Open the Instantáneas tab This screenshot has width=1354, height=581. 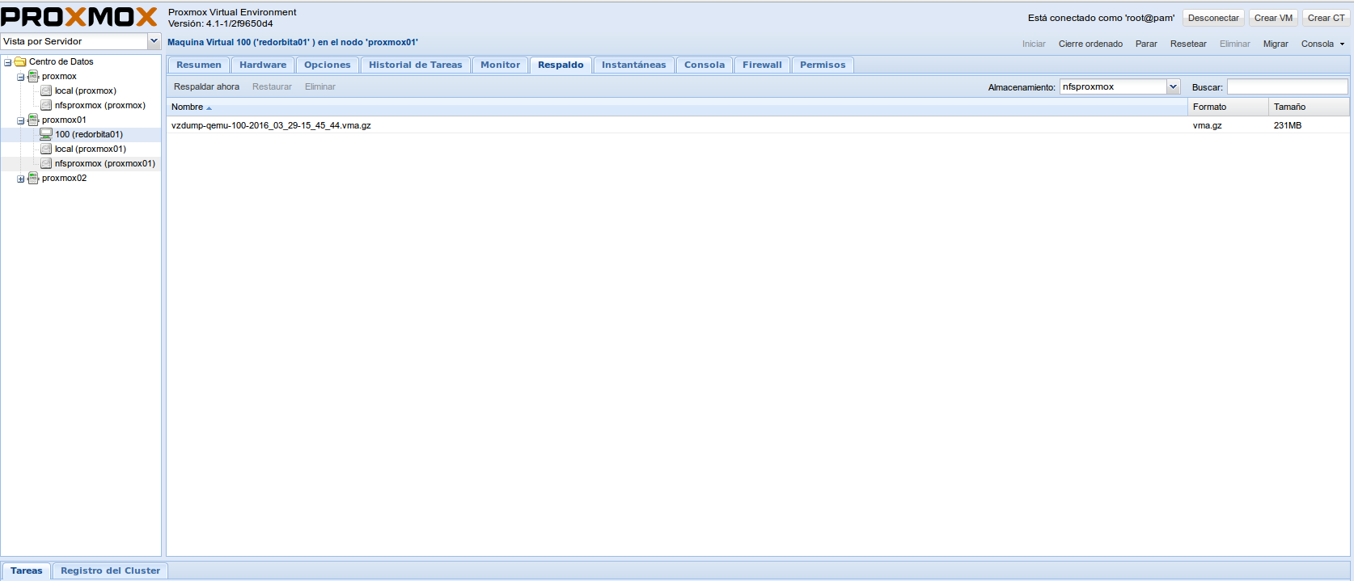[633, 65]
